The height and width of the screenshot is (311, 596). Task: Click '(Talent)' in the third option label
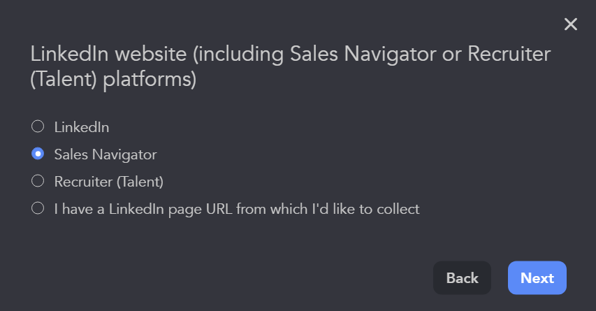(140, 182)
